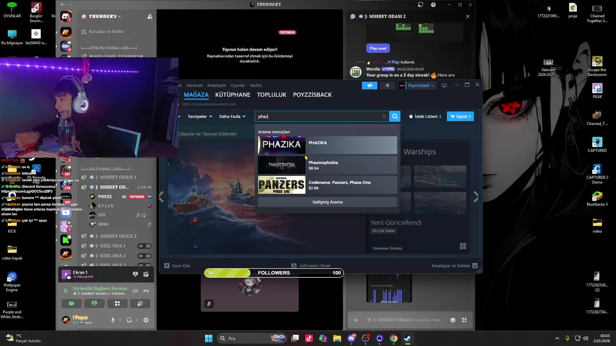Open the Görünüm menu in Steam
Image resolution: width=616 pixels, height=346 pixels.
[194, 86]
